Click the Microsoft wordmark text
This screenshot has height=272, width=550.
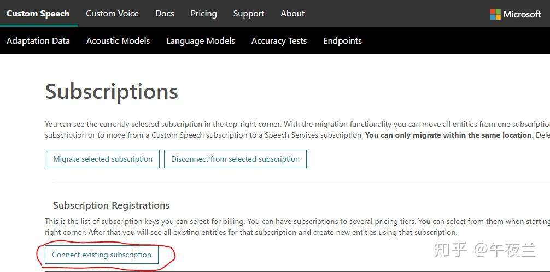522,14
